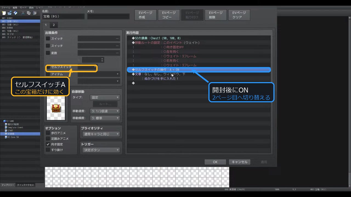The image size is (351, 197).
Task: Select the セルフスイッチの操作 A = ON command
Action: pos(199,70)
